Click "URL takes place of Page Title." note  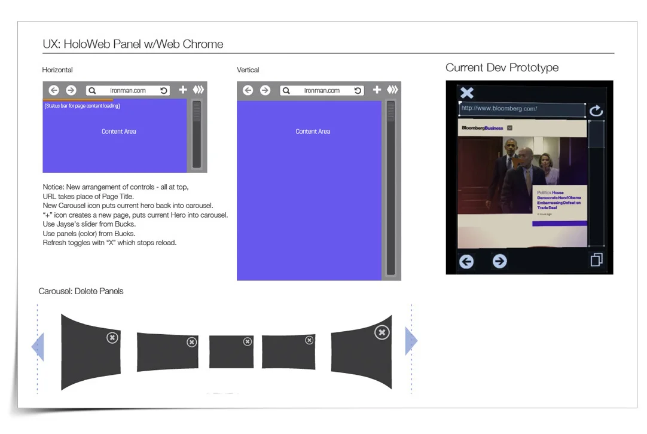[x=88, y=196]
